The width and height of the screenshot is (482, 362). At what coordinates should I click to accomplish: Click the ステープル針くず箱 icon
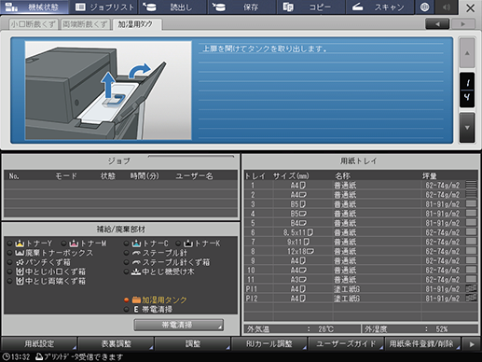tap(137, 262)
